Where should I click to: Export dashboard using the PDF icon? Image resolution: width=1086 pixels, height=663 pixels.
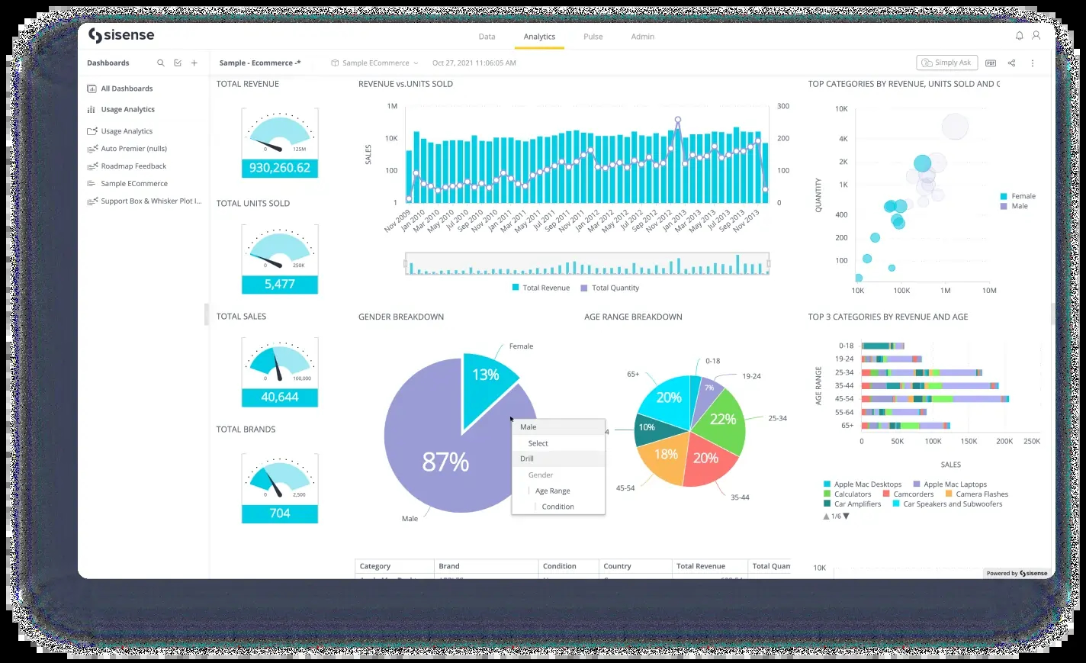coord(991,63)
